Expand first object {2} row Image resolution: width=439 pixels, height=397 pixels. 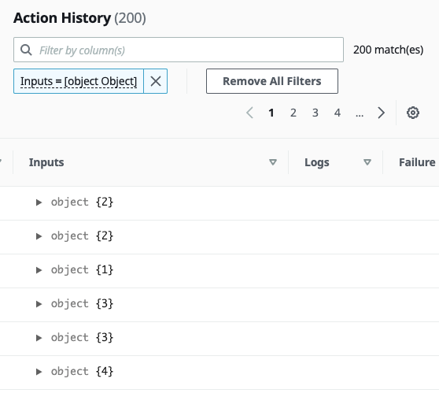point(39,202)
